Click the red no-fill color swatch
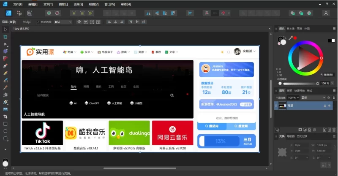Screen dimensions: 338x176 [x=279, y=43]
